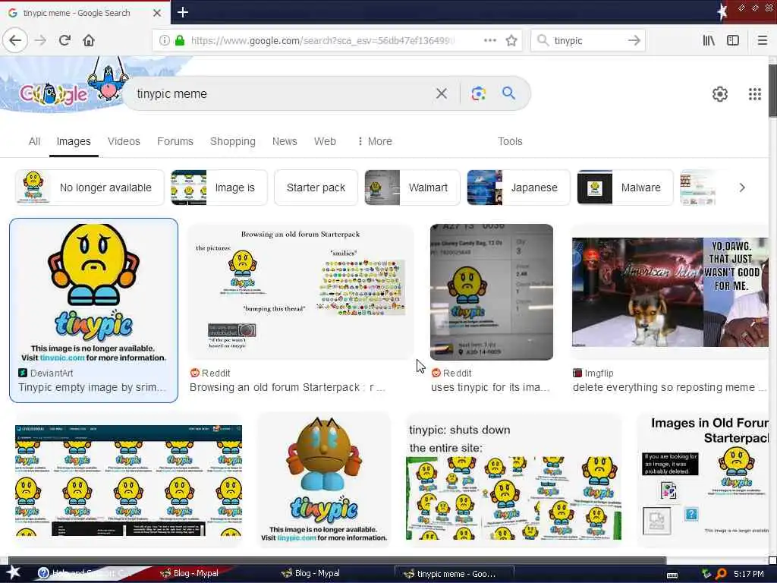Switch to the All results tab
The height and width of the screenshot is (583, 777).
coord(34,141)
